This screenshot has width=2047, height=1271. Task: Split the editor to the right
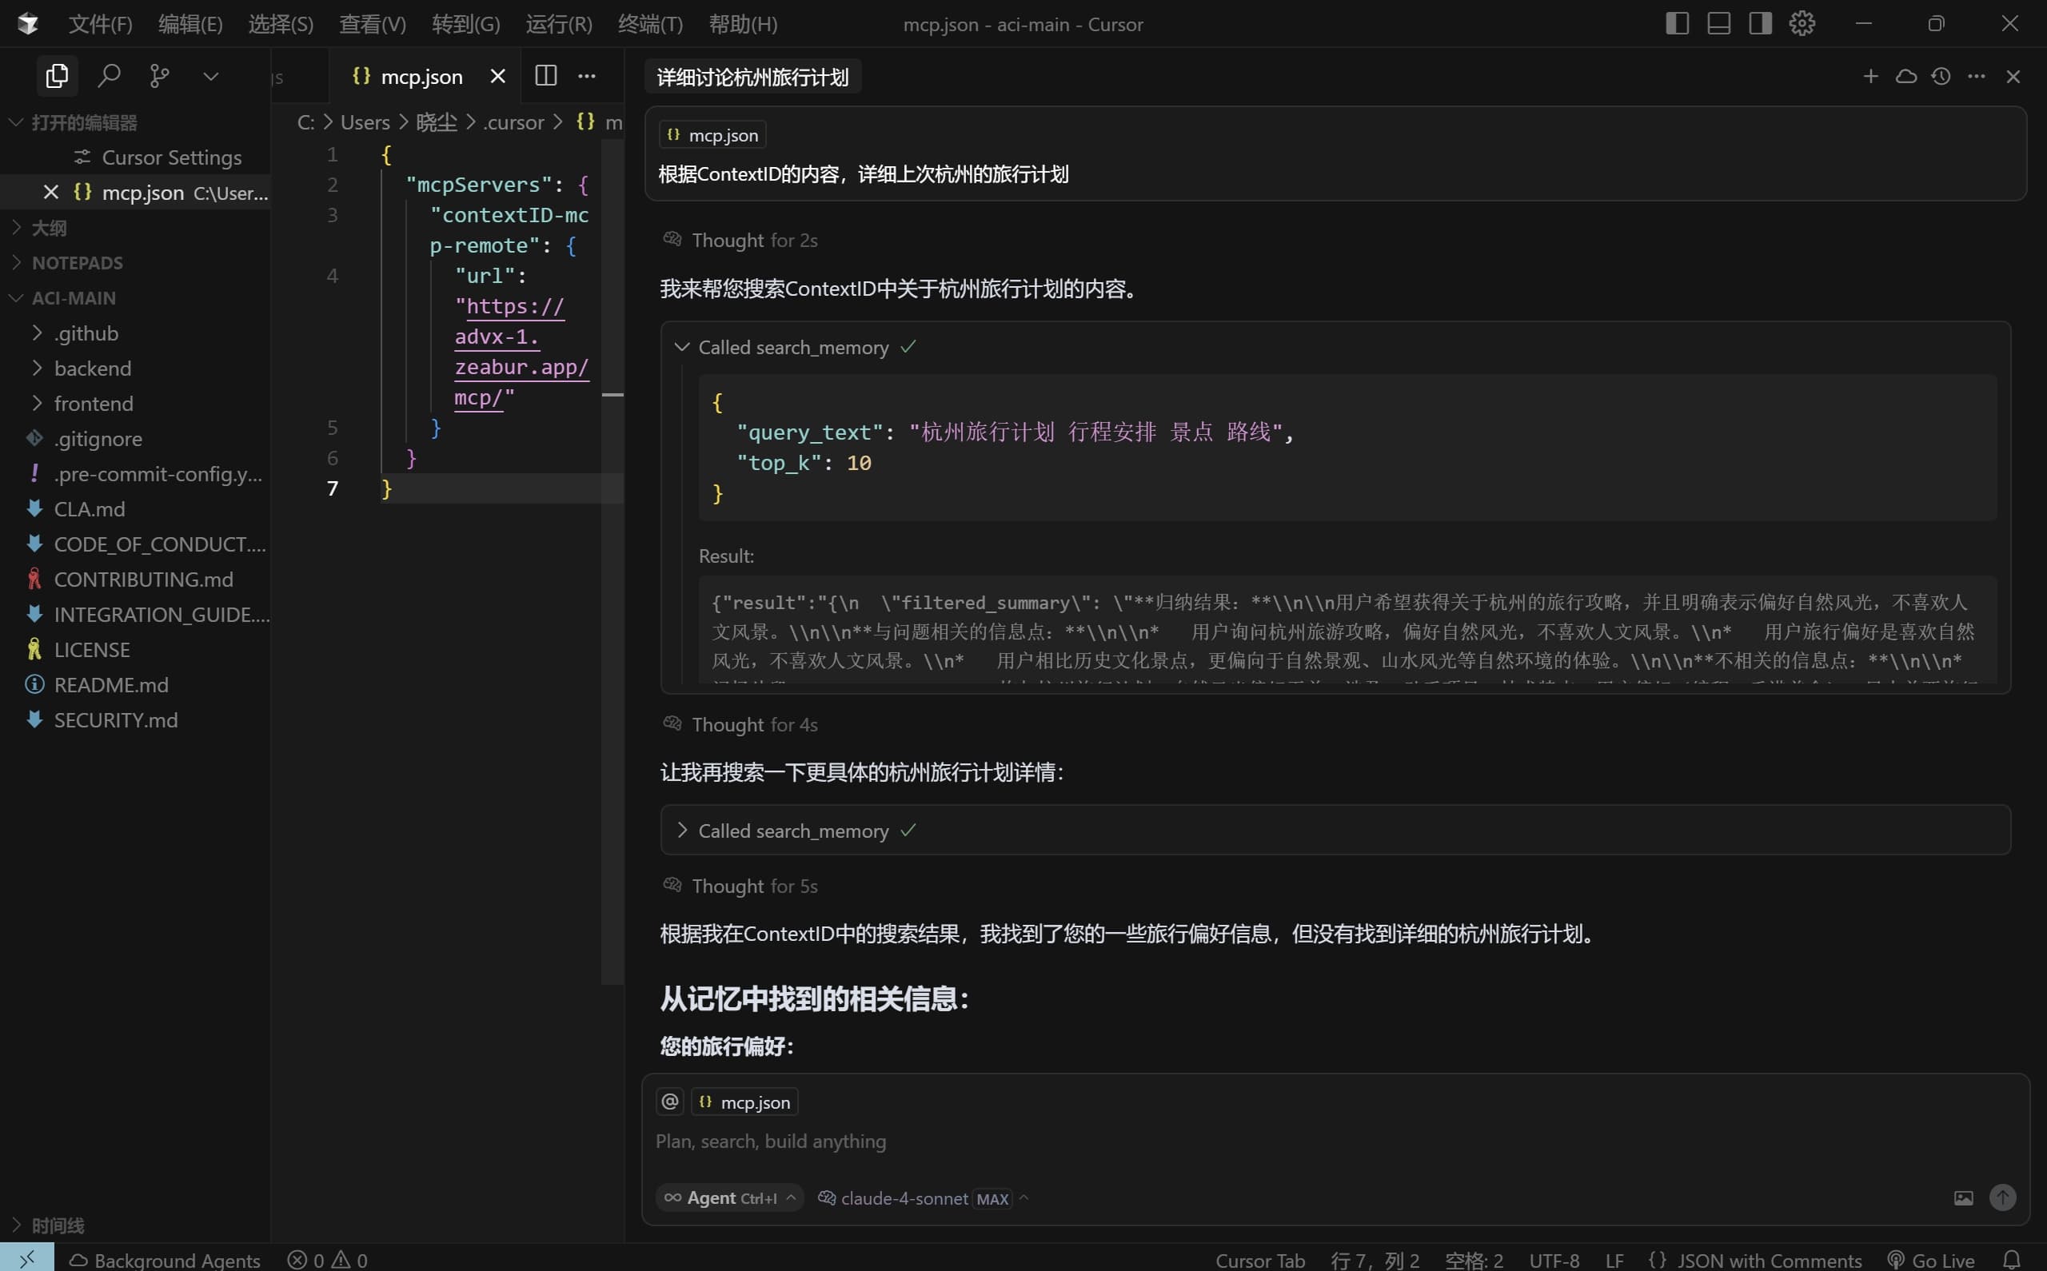[545, 76]
